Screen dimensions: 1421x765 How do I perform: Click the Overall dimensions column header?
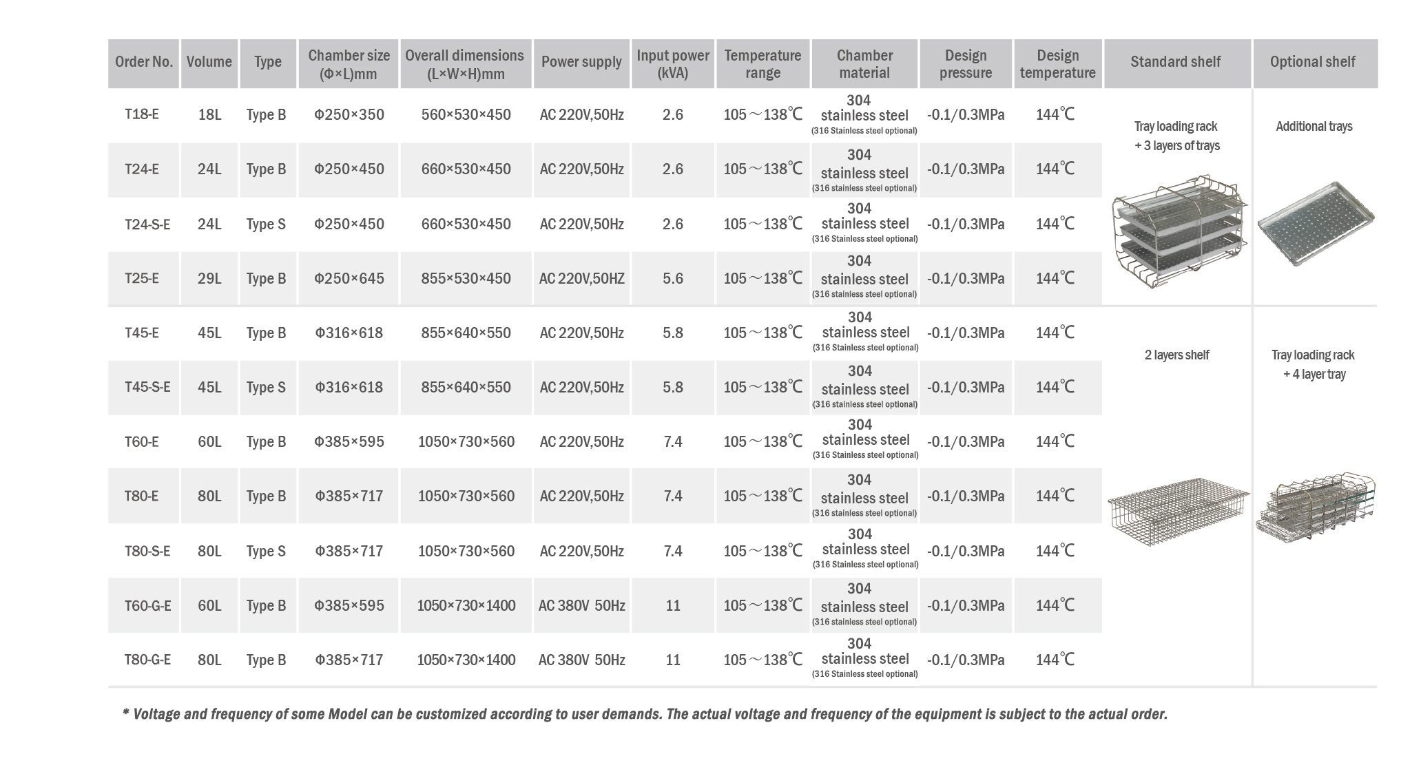(x=466, y=63)
